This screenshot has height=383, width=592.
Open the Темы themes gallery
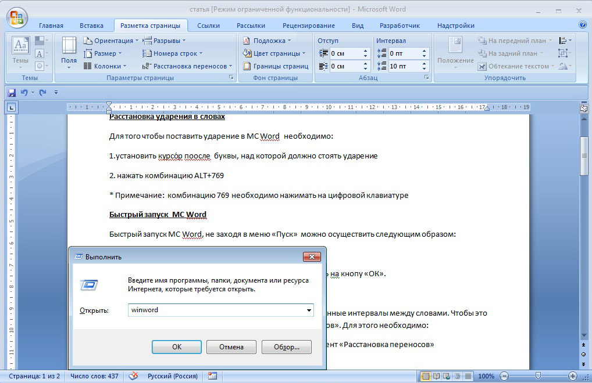[x=20, y=52]
